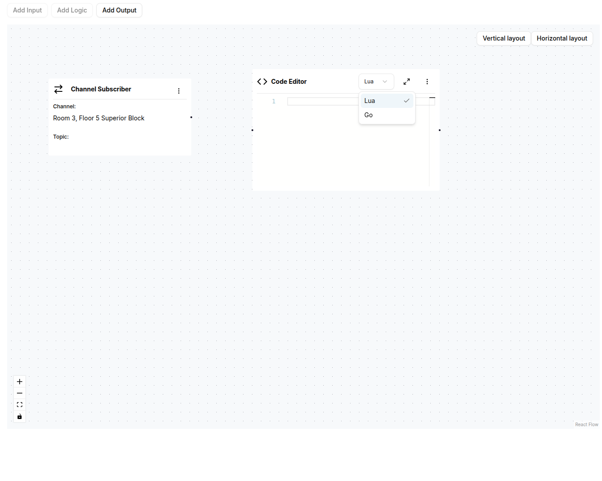Click the Code Editor angle brackets icon
The image size is (602, 481).
coord(262,82)
